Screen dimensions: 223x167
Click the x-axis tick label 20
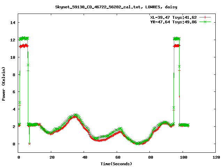click(52, 157)
